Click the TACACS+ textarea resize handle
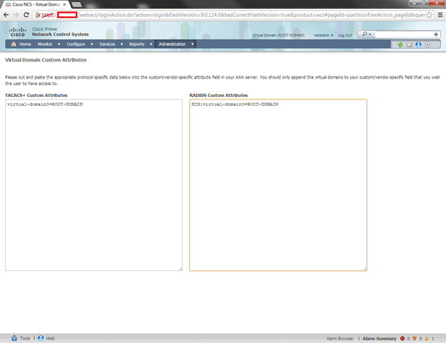The height and width of the screenshot is (343, 446). (181, 269)
